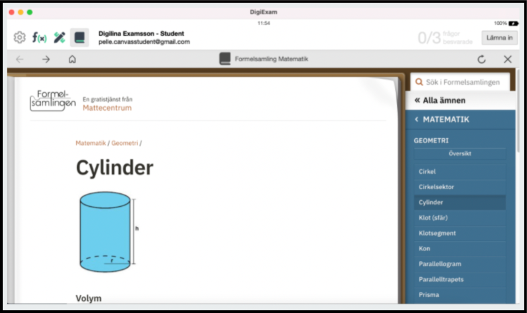Go to the home page icon

point(72,60)
